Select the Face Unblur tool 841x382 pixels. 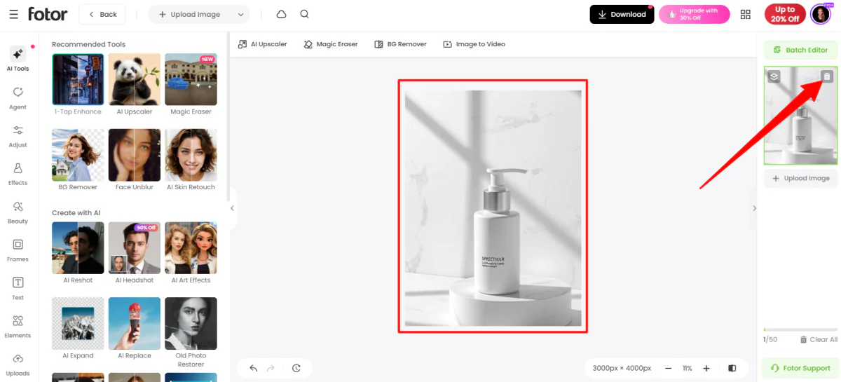(134, 160)
